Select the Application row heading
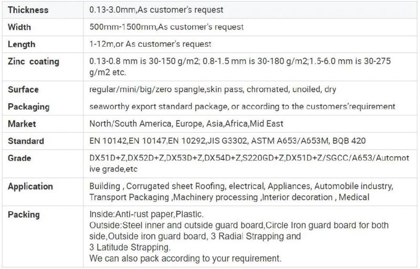The image size is (420, 269). pyautogui.click(x=30, y=187)
